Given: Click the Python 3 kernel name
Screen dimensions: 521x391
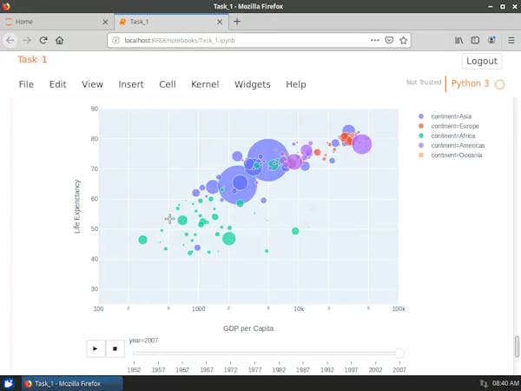Looking at the screenshot, I should click(x=470, y=83).
